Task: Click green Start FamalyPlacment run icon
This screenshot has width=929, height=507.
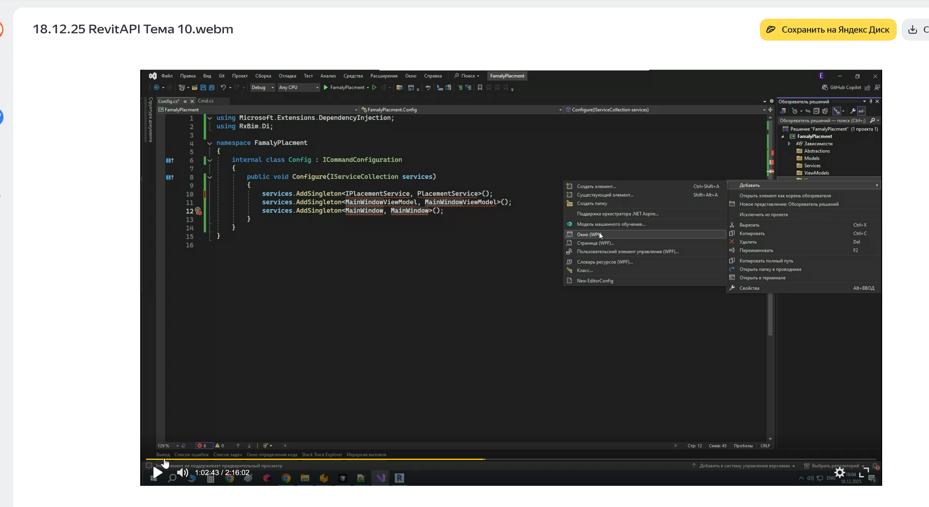Action: (326, 88)
